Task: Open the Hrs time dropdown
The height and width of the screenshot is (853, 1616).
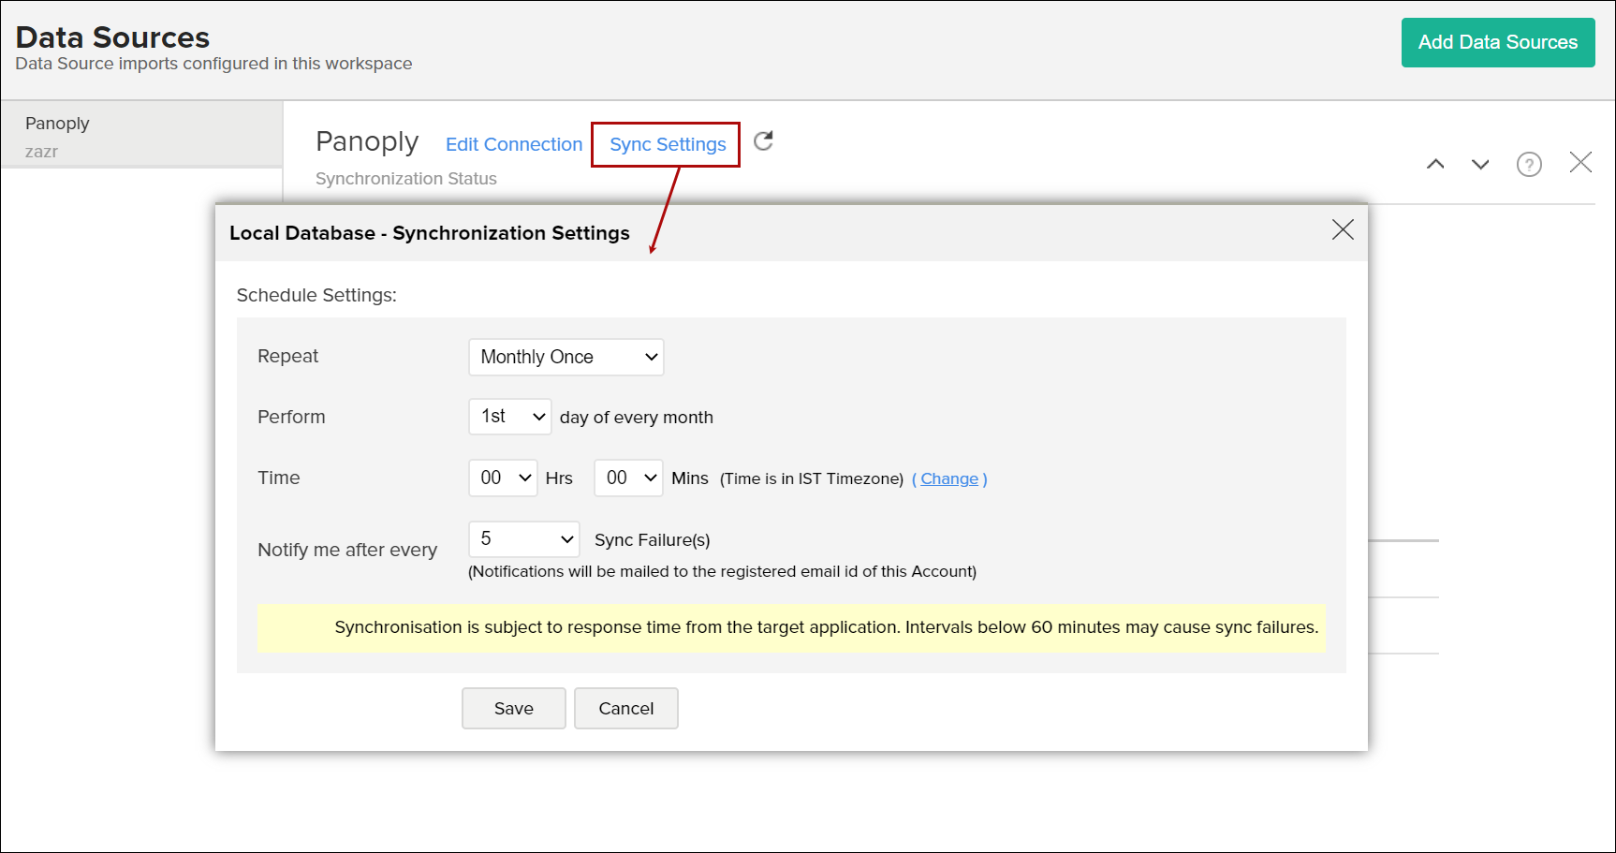Action: pos(503,478)
